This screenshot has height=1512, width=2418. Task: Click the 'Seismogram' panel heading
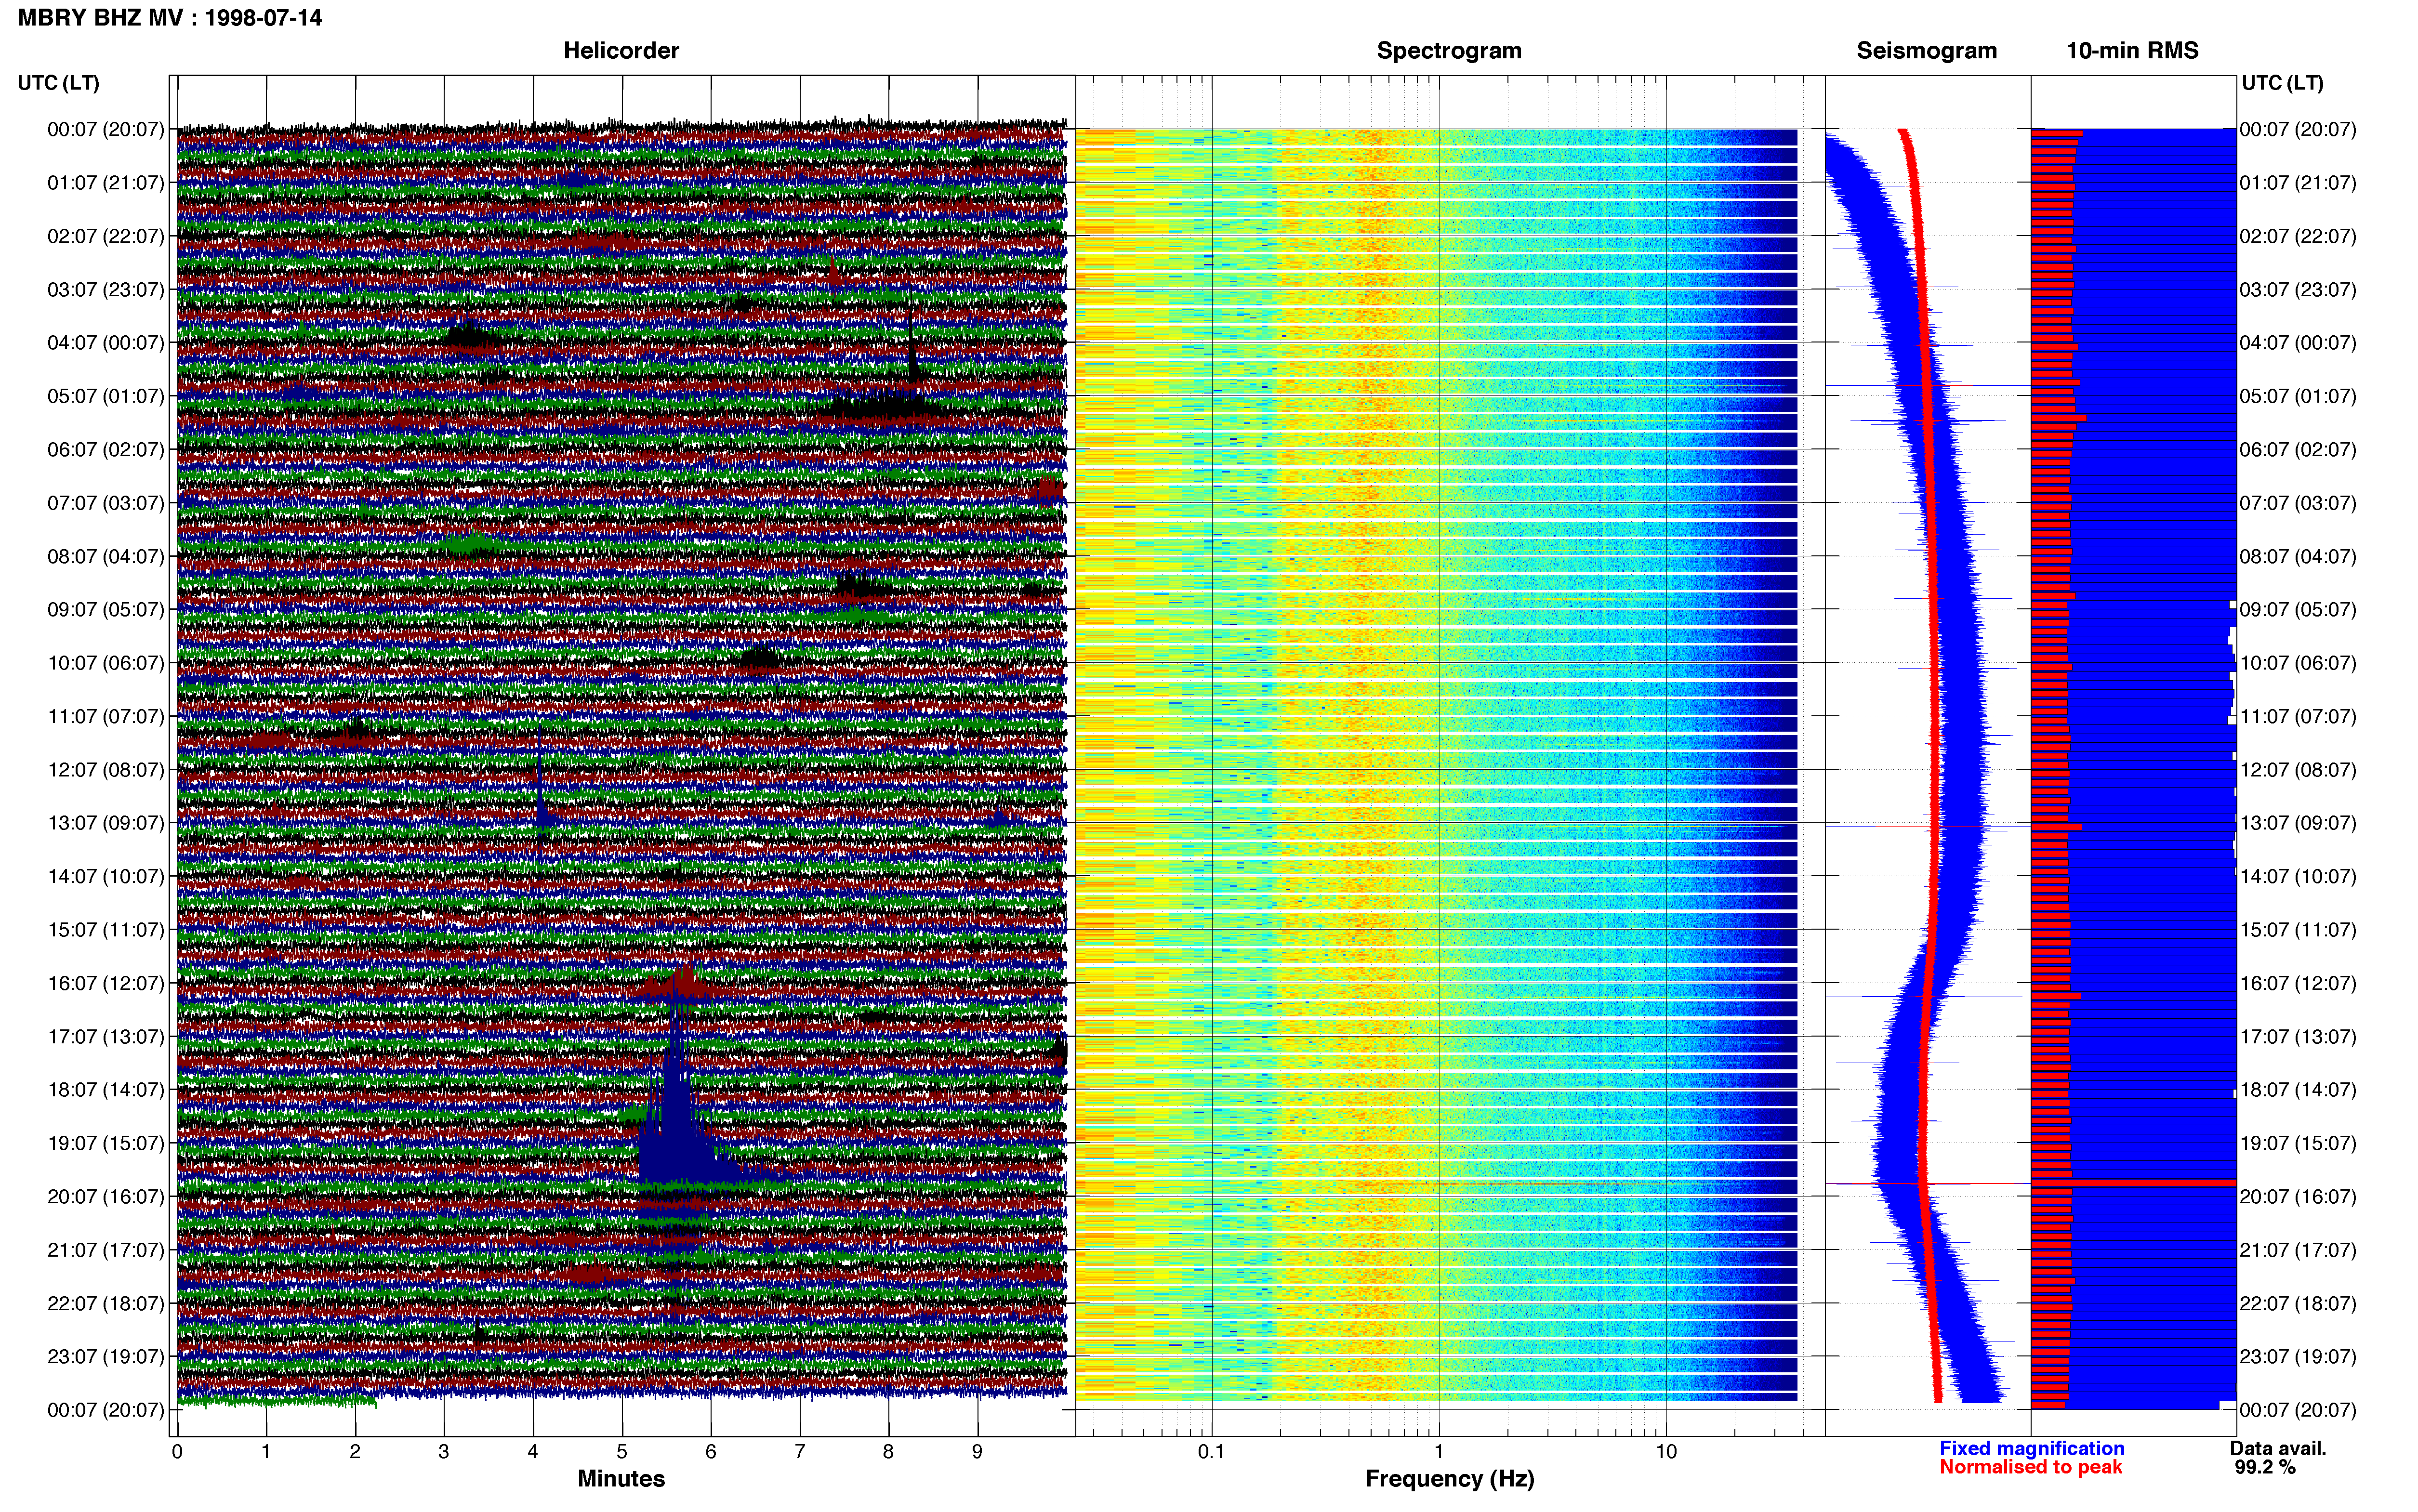pyautogui.click(x=1926, y=51)
